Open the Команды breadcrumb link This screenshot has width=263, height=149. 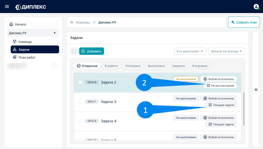tap(83, 22)
